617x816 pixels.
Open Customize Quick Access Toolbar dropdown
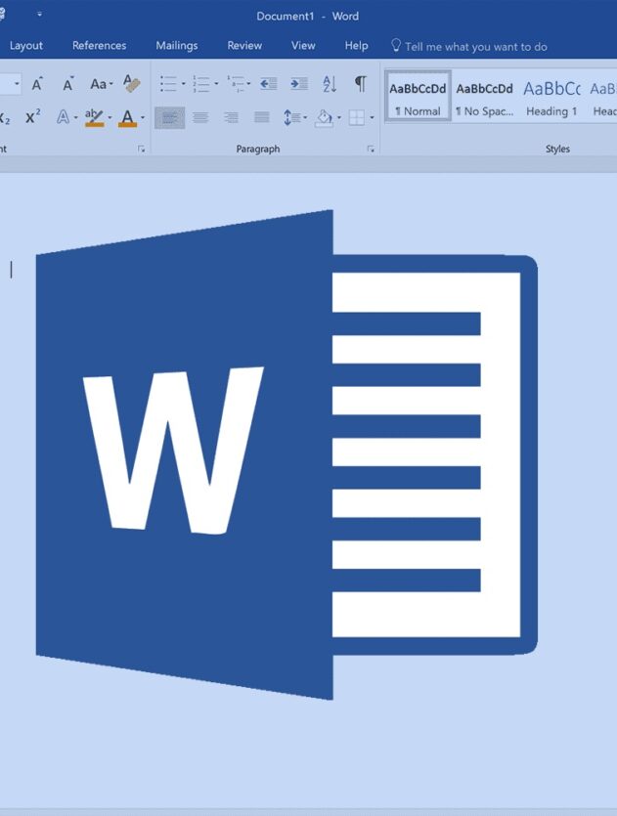[39, 14]
